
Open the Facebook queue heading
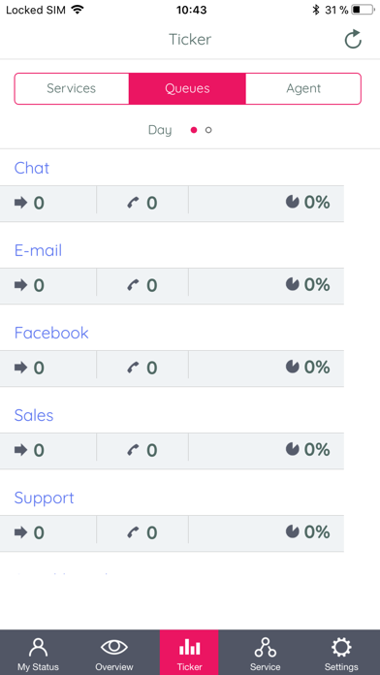(x=51, y=333)
